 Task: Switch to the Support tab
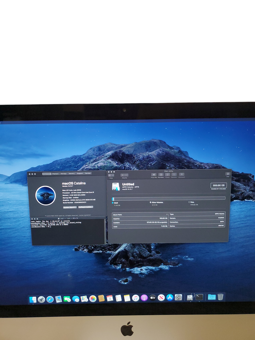pos(80,173)
